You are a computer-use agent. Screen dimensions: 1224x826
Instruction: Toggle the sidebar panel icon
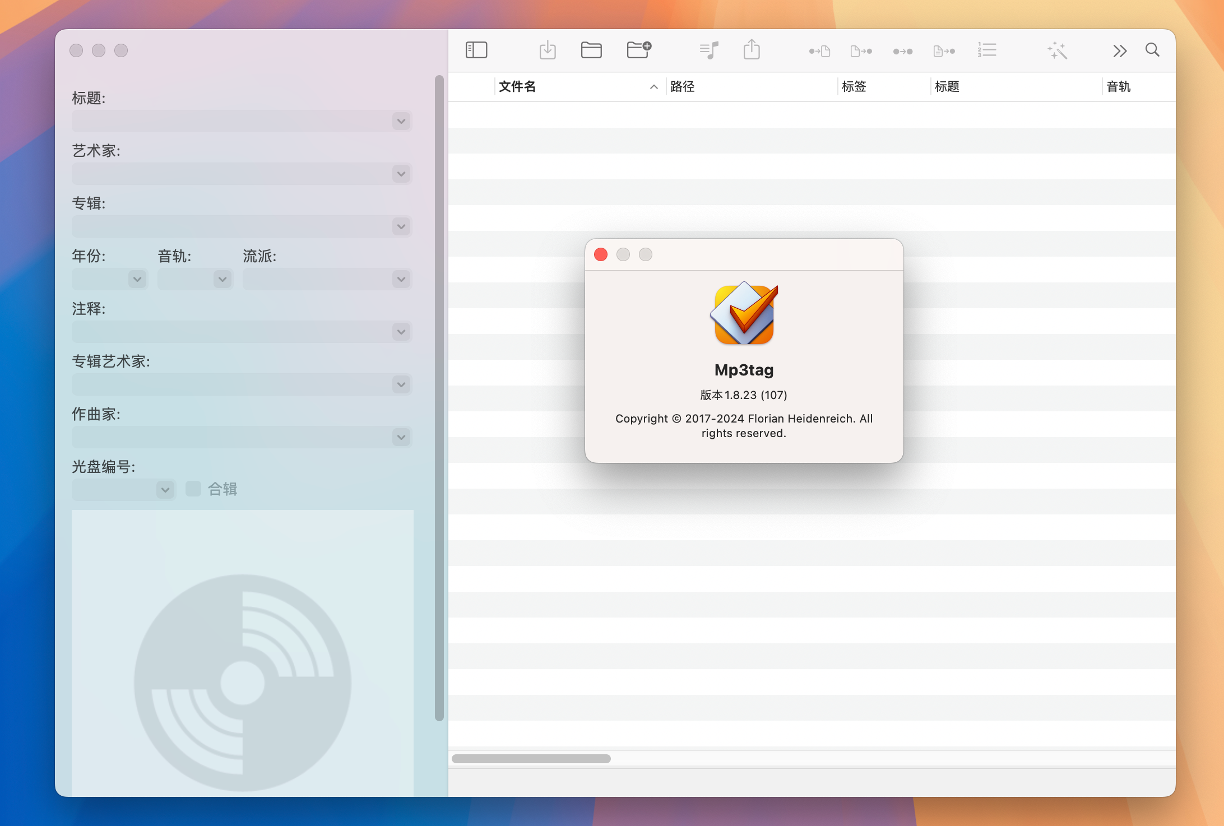476,50
